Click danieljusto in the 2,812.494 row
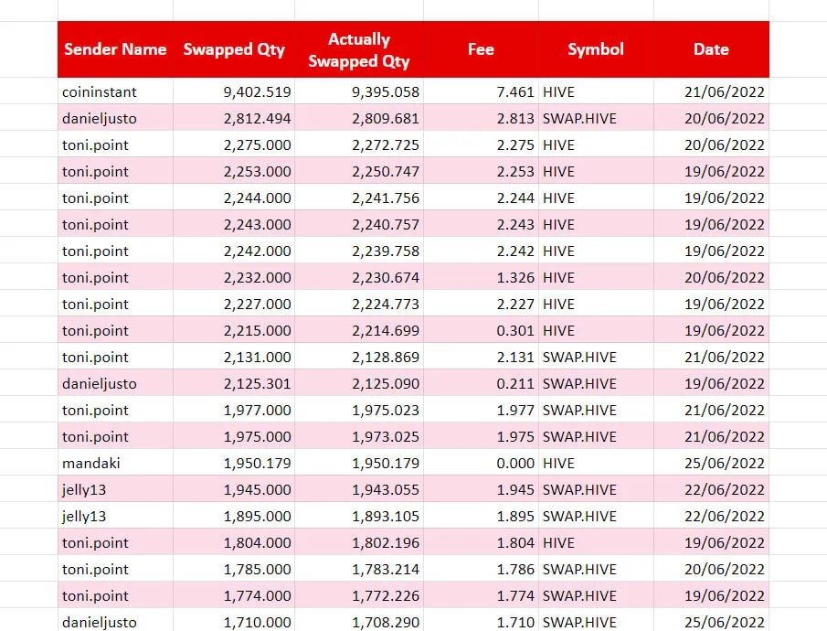The height and width of the screenshot is (631, 827). 115,118
